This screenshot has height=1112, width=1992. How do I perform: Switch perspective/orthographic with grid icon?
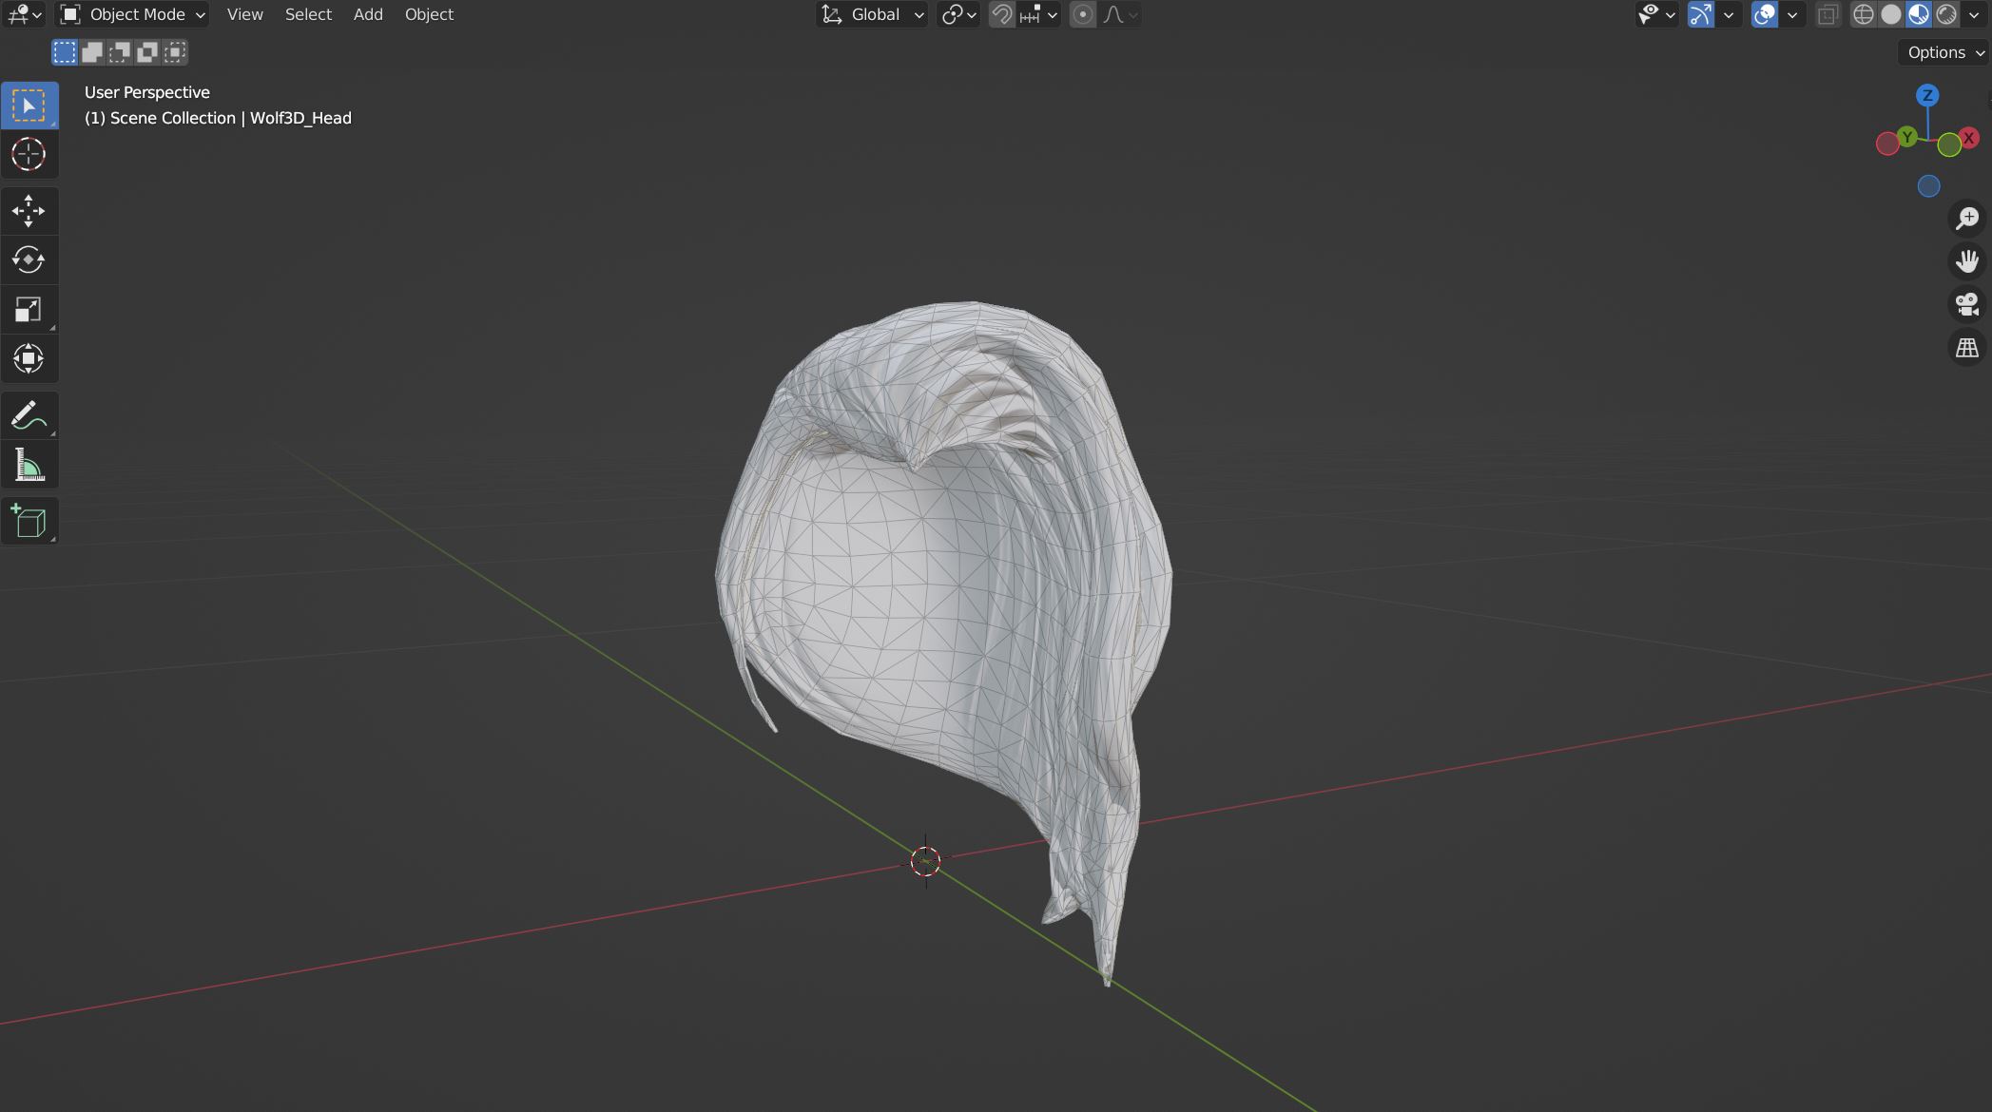click(x=1966, y=348)
